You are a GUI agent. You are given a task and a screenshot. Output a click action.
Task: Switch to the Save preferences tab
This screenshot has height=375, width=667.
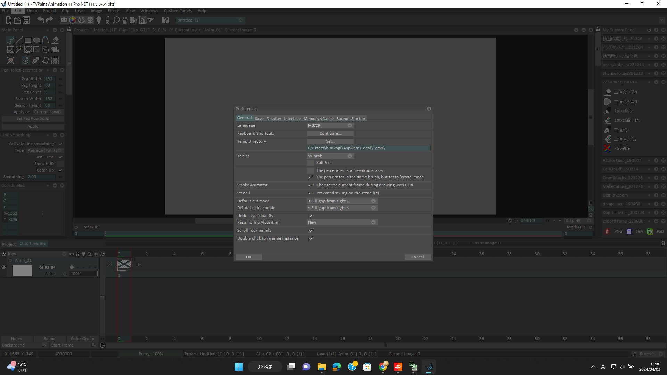tap(259, 119)
